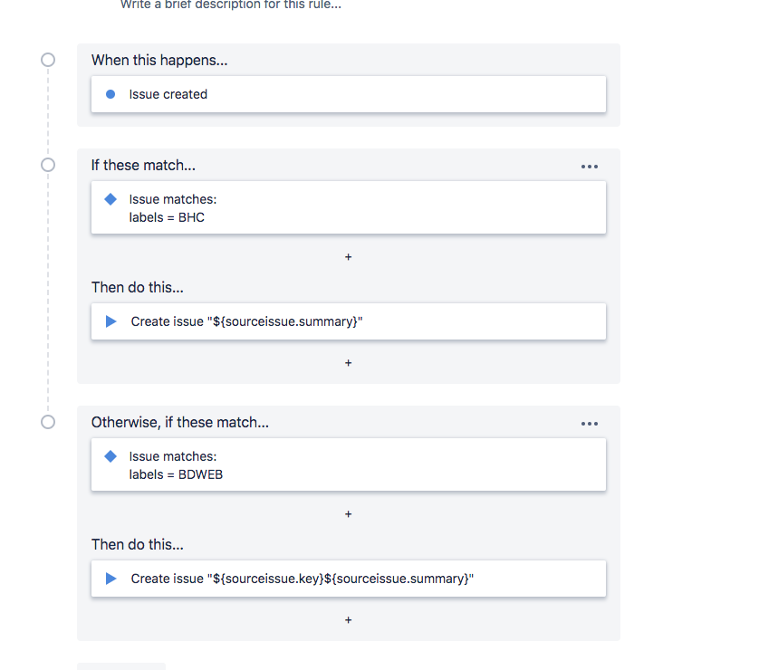The width and height of the screenshot is (759, 670).
Task: Click the play icon on second Create issue action
Action: (x=110, y=579)
